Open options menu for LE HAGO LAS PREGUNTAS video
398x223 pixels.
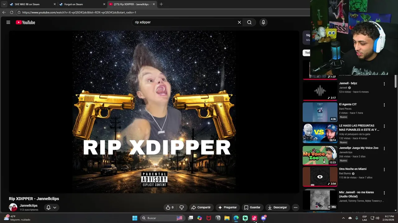384,126
